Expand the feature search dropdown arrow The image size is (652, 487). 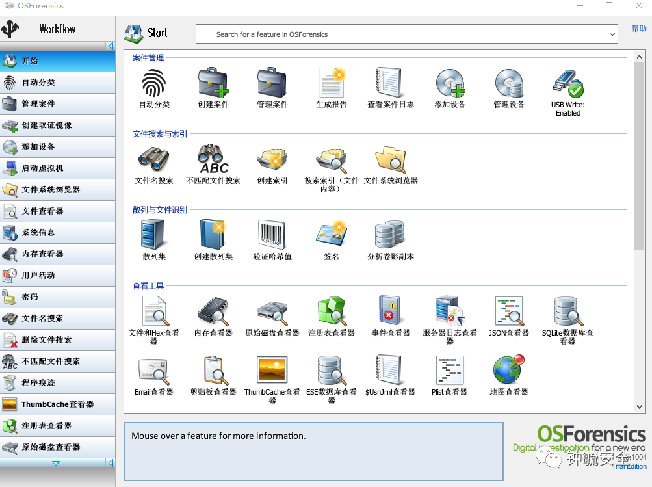pos(612,34)
